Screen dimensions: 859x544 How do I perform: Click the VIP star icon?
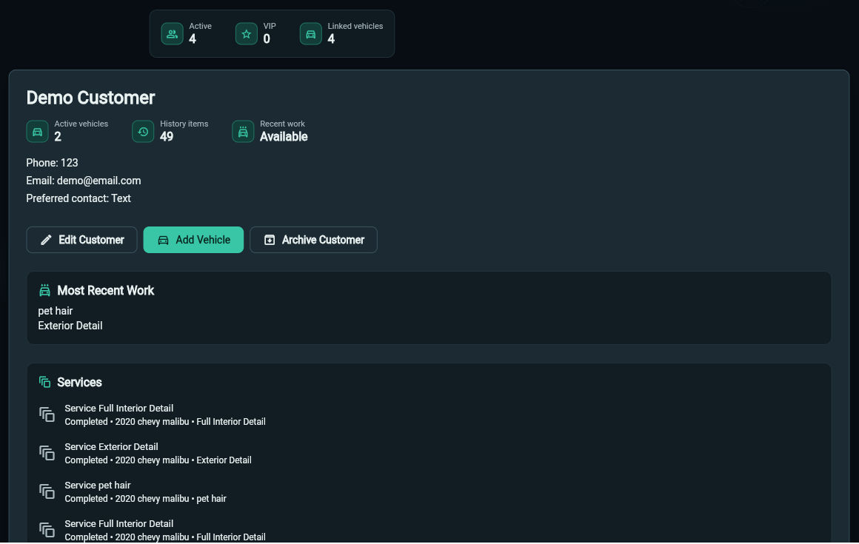point(247,34)
